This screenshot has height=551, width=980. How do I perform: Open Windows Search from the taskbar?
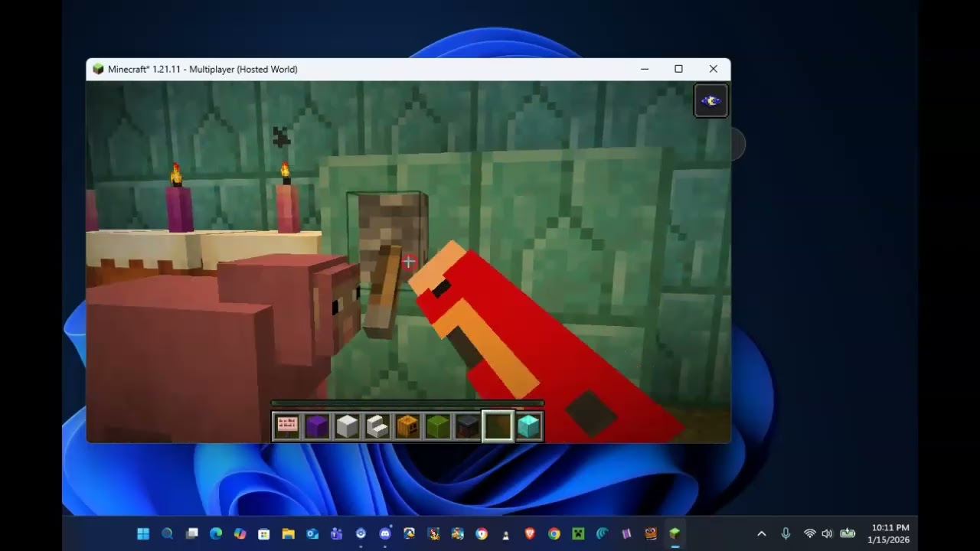168,533
